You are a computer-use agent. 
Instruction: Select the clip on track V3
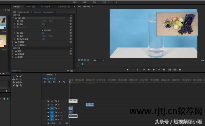[x=73, y=101]
